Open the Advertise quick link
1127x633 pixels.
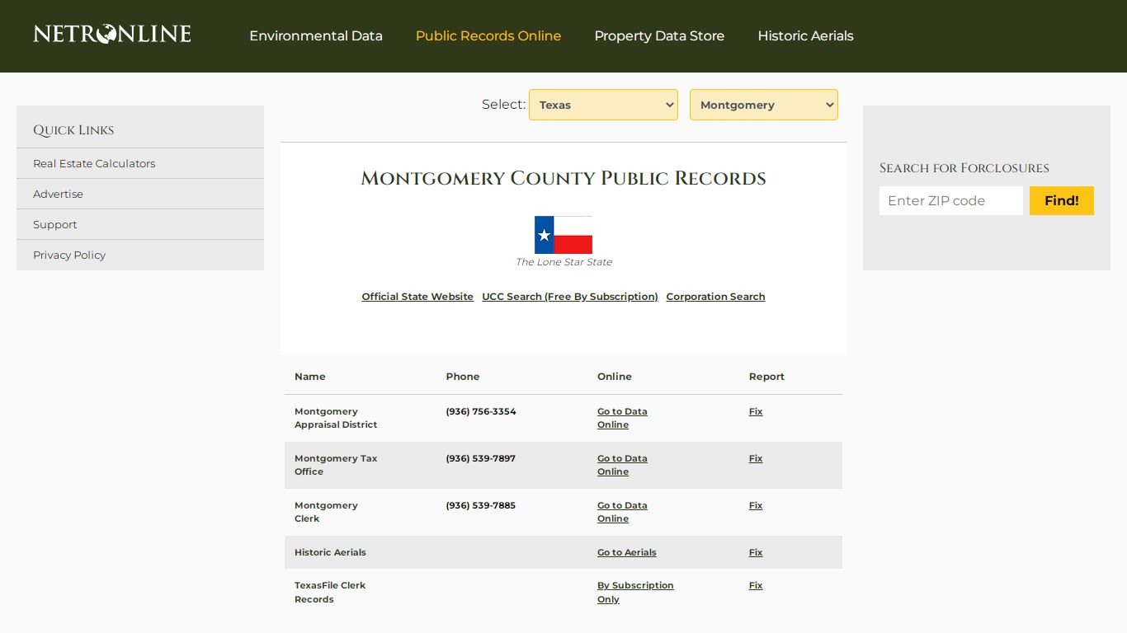click(x=58, y=194)
